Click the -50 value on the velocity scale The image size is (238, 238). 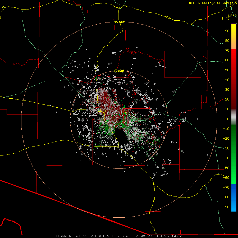point(226,168)
